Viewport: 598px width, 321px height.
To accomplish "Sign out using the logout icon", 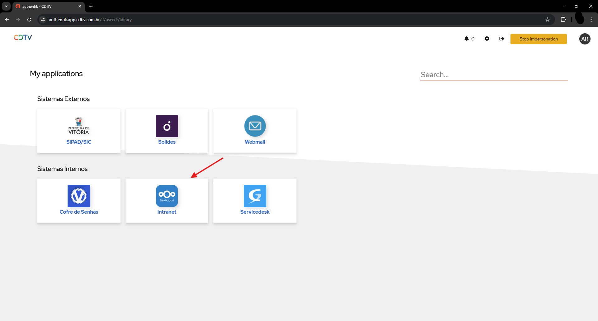I will tap(502, 39).
